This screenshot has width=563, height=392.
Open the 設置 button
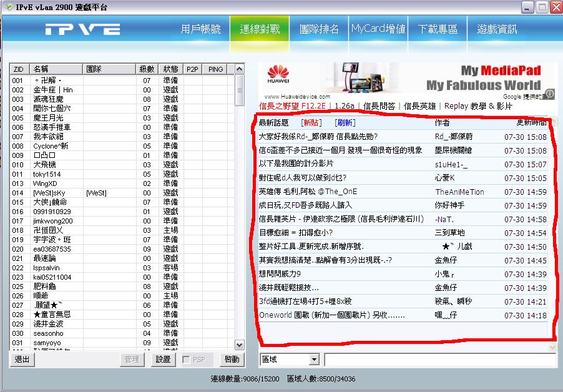(x=164, y=360)
